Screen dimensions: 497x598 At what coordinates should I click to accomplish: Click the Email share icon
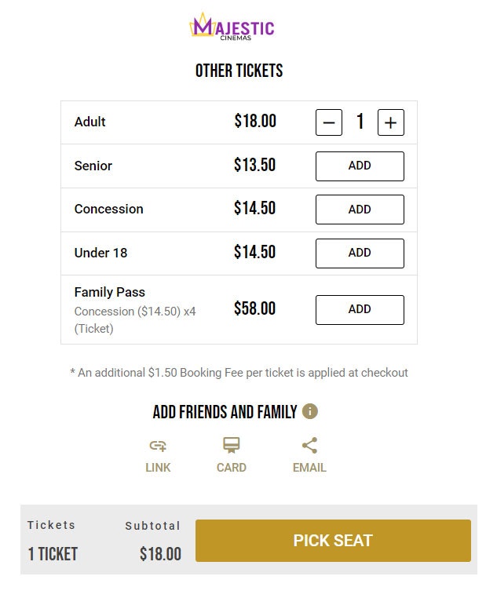click(x=309, y=446)
